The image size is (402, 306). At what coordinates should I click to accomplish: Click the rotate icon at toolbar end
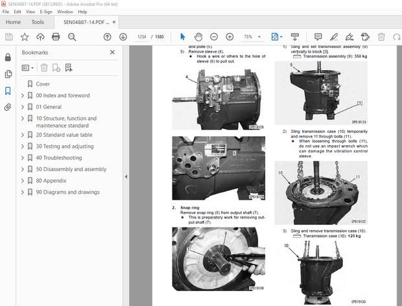pyautogui.click(x=397, y=37)
